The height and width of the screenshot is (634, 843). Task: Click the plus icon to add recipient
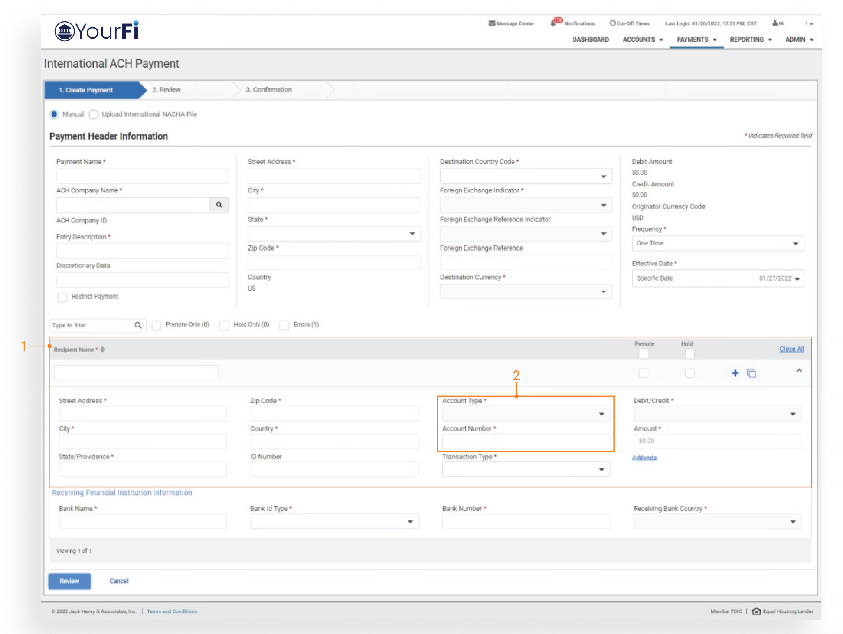(735, 373)
